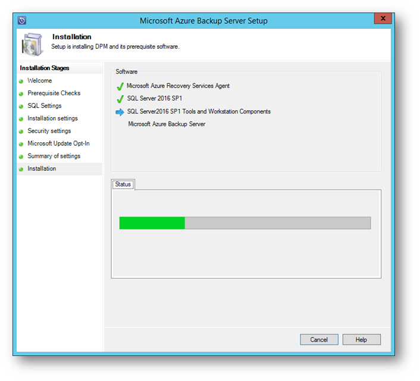Open Help for setup
The width and height of the screenshot is (420, 381).
point(361,340)
